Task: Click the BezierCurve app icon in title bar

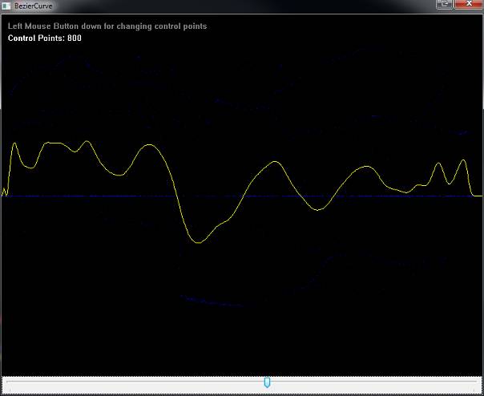Action: point(6,6)
